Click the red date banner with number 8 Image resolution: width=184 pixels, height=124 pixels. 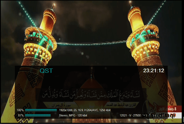click(169, 109)
